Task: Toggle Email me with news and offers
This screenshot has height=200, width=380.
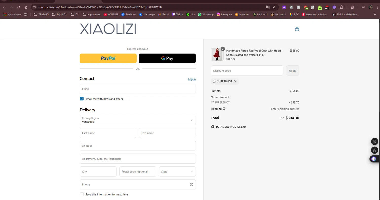Action: coord(82,99)
